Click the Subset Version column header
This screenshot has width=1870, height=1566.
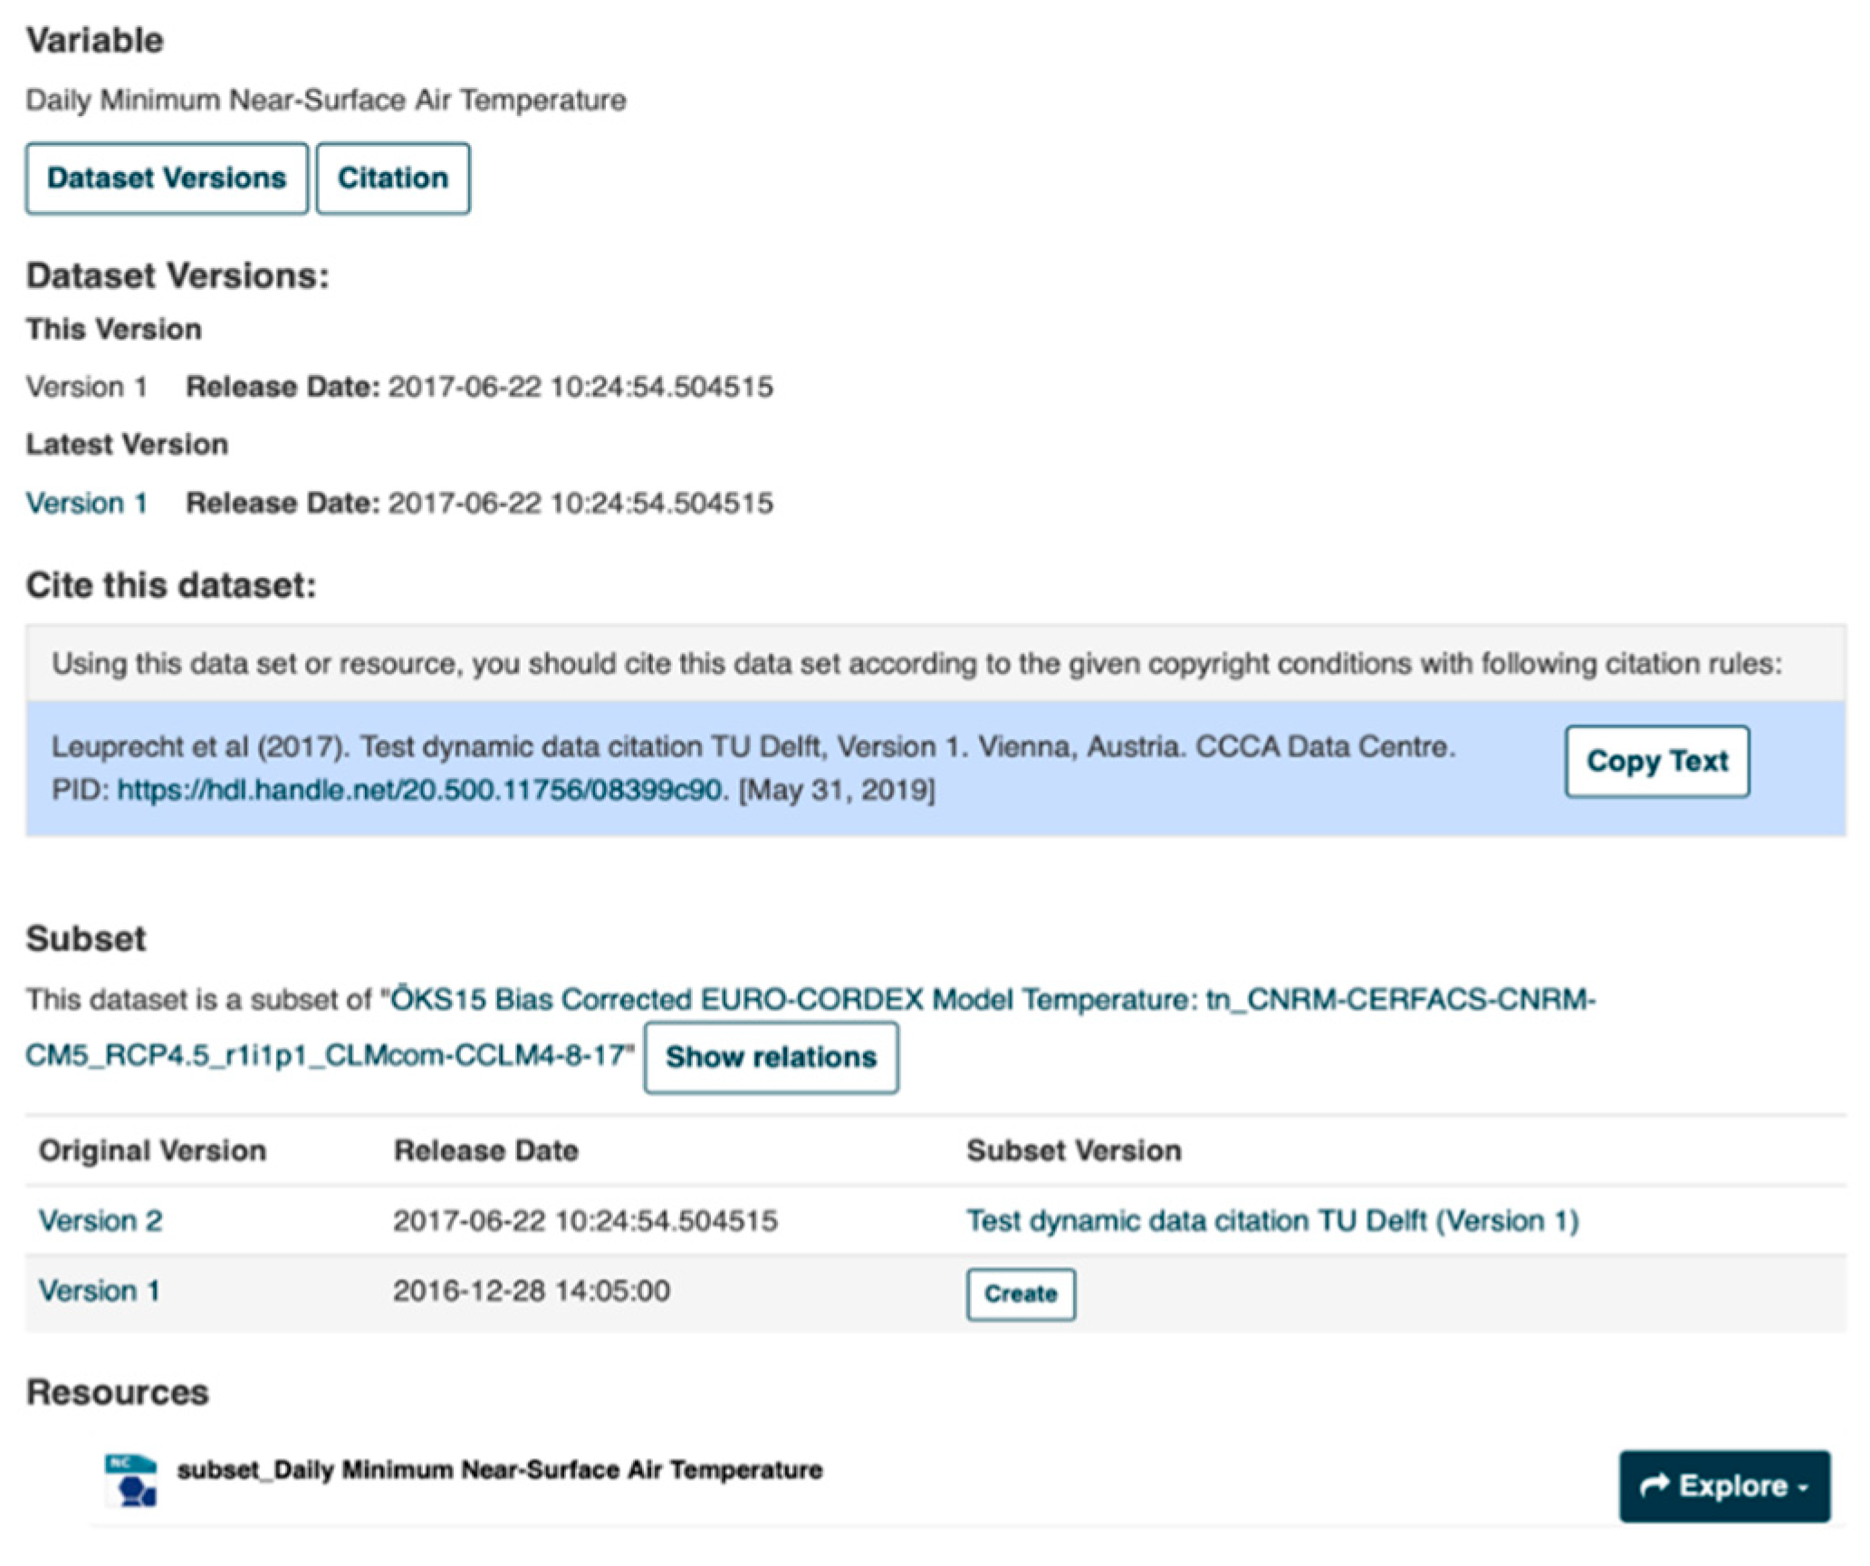coord(1073,1150)
